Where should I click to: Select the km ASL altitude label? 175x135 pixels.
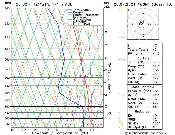point(107,5)
